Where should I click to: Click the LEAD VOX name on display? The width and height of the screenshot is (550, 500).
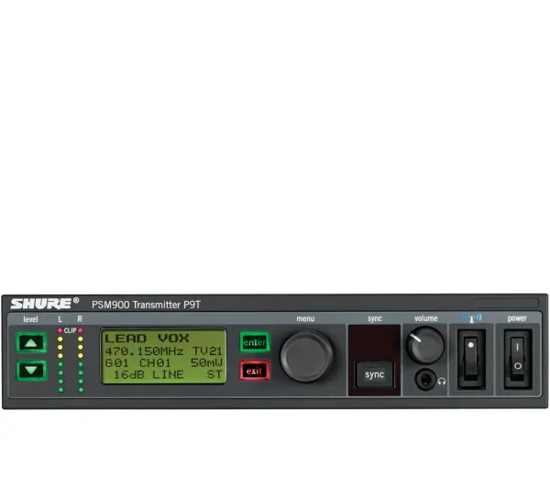147,338
